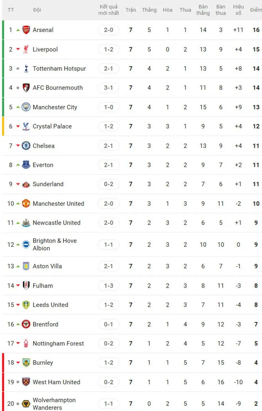The height and width of the screenshot is (411, 262).
Task: Click the Manchester City crest icon
Action: pos(26,107)
